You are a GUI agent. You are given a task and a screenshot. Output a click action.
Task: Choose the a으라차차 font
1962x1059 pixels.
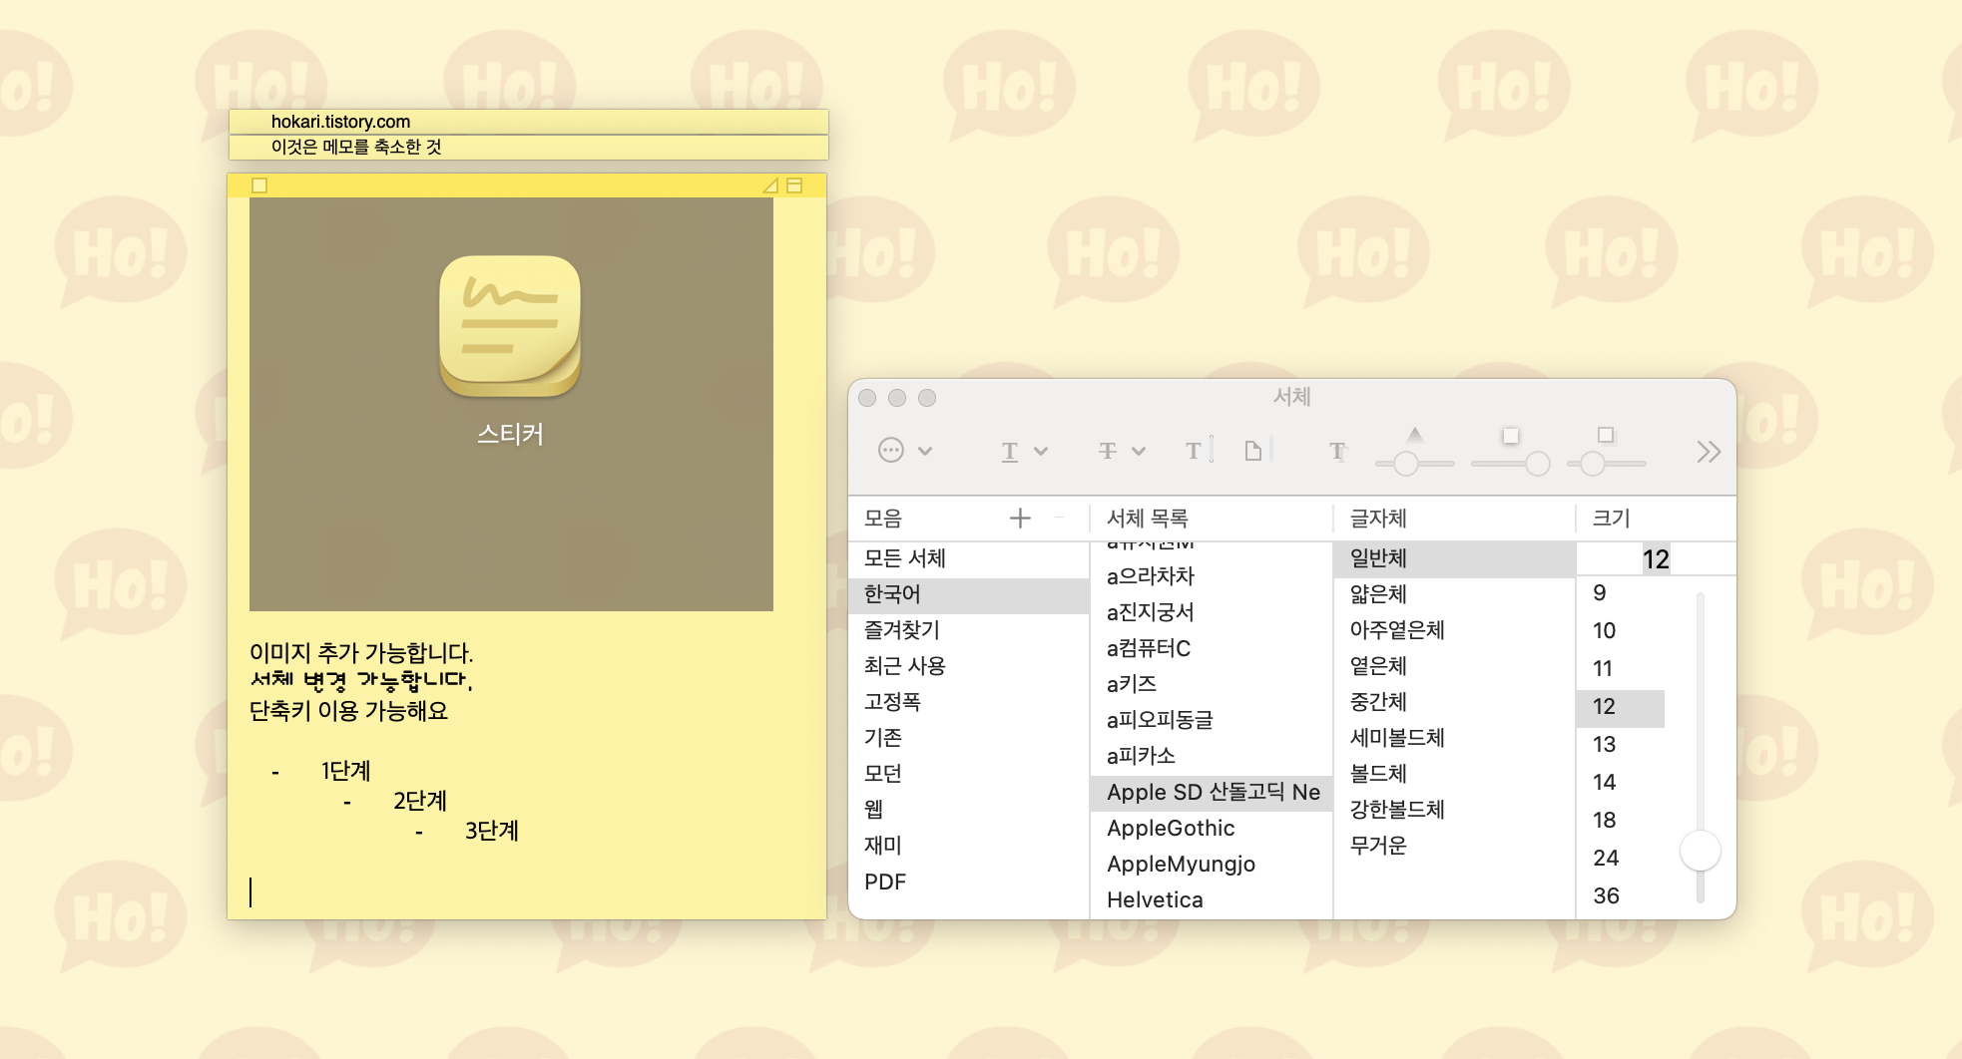click(x=1212, y=576)
